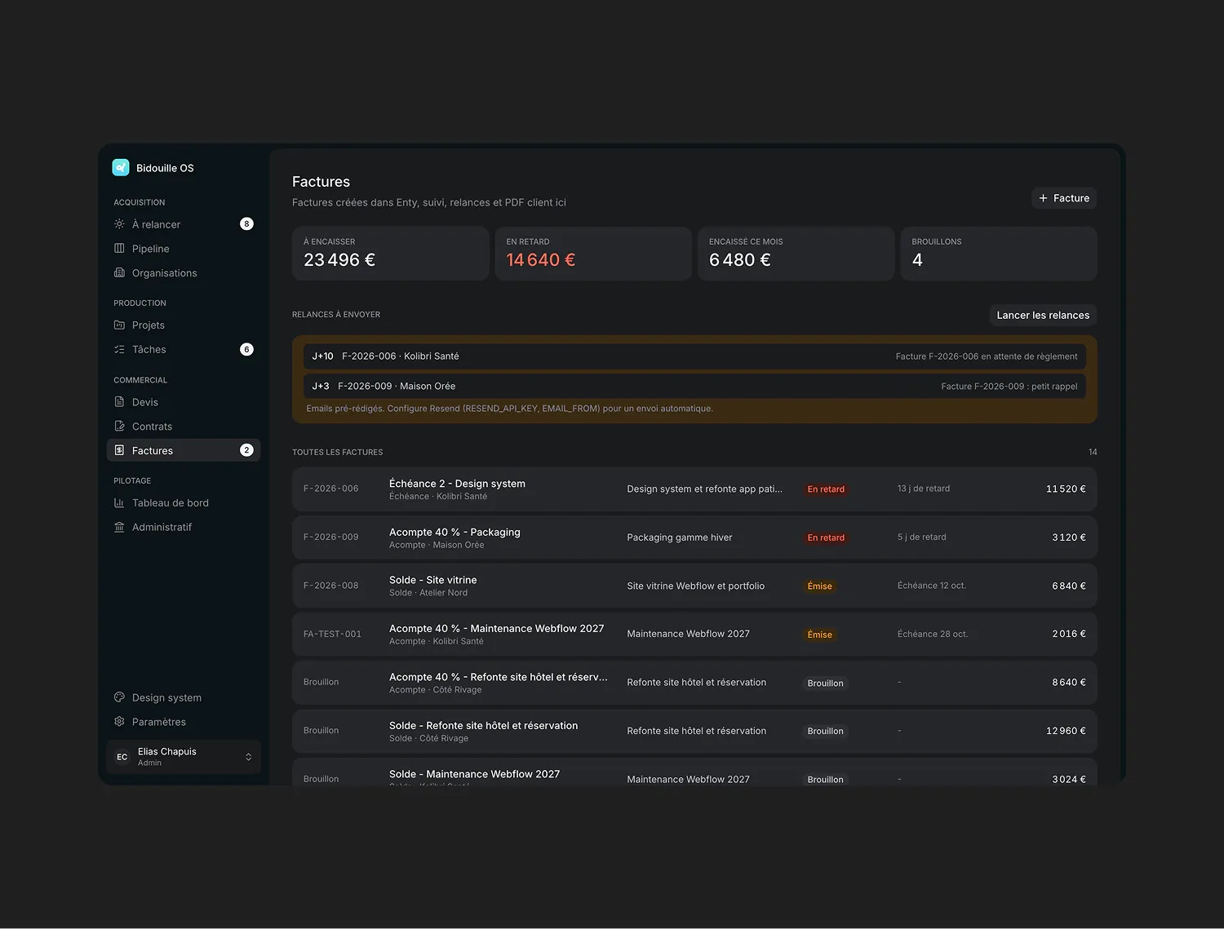Click the 12 960 € amount
Screen dimensions: 1224x929
[x=1066, y=731]
